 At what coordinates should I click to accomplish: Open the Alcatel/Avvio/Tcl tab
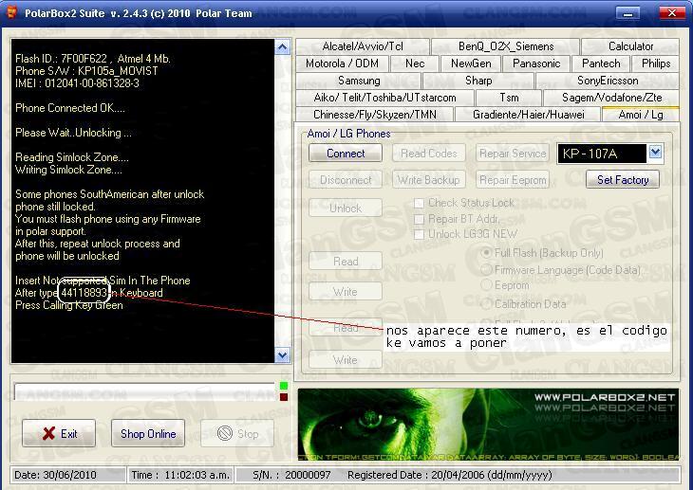363,46
